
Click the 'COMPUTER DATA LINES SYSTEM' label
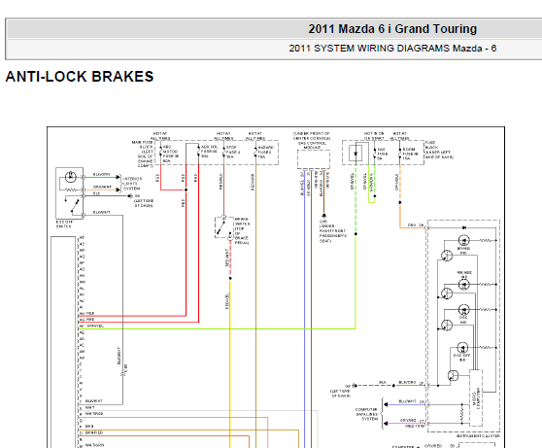367,414
